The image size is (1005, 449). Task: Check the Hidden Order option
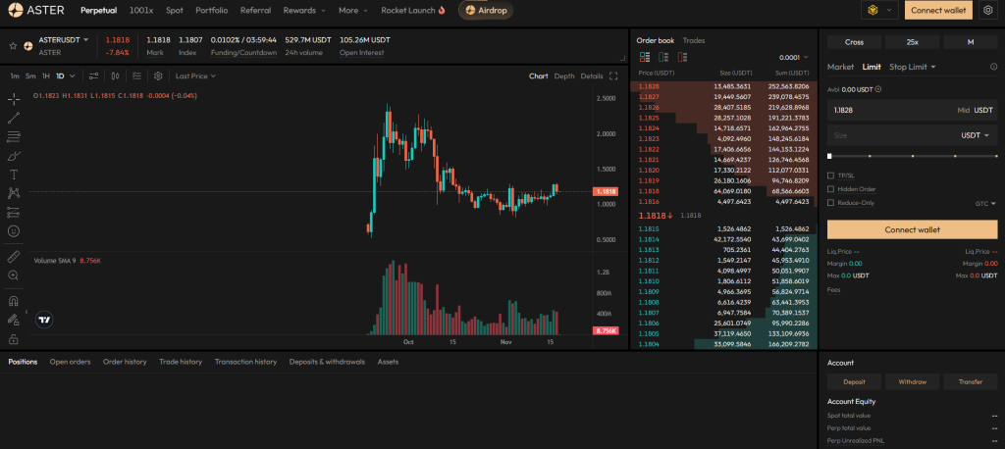[831, 189]
